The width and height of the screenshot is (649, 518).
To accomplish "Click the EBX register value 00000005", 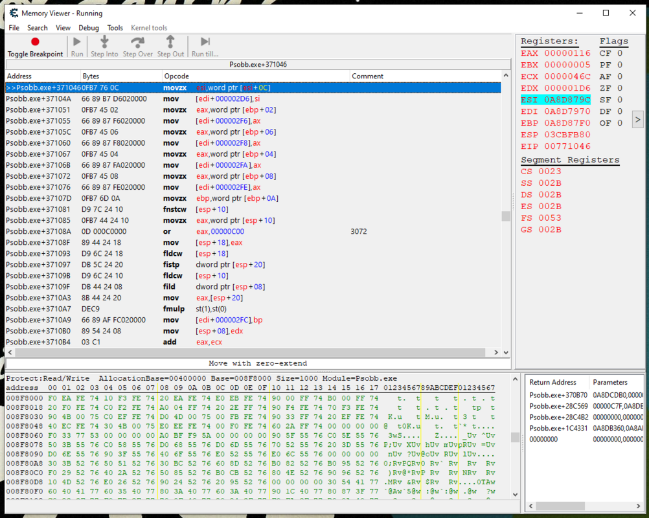I will pos(567,65).
